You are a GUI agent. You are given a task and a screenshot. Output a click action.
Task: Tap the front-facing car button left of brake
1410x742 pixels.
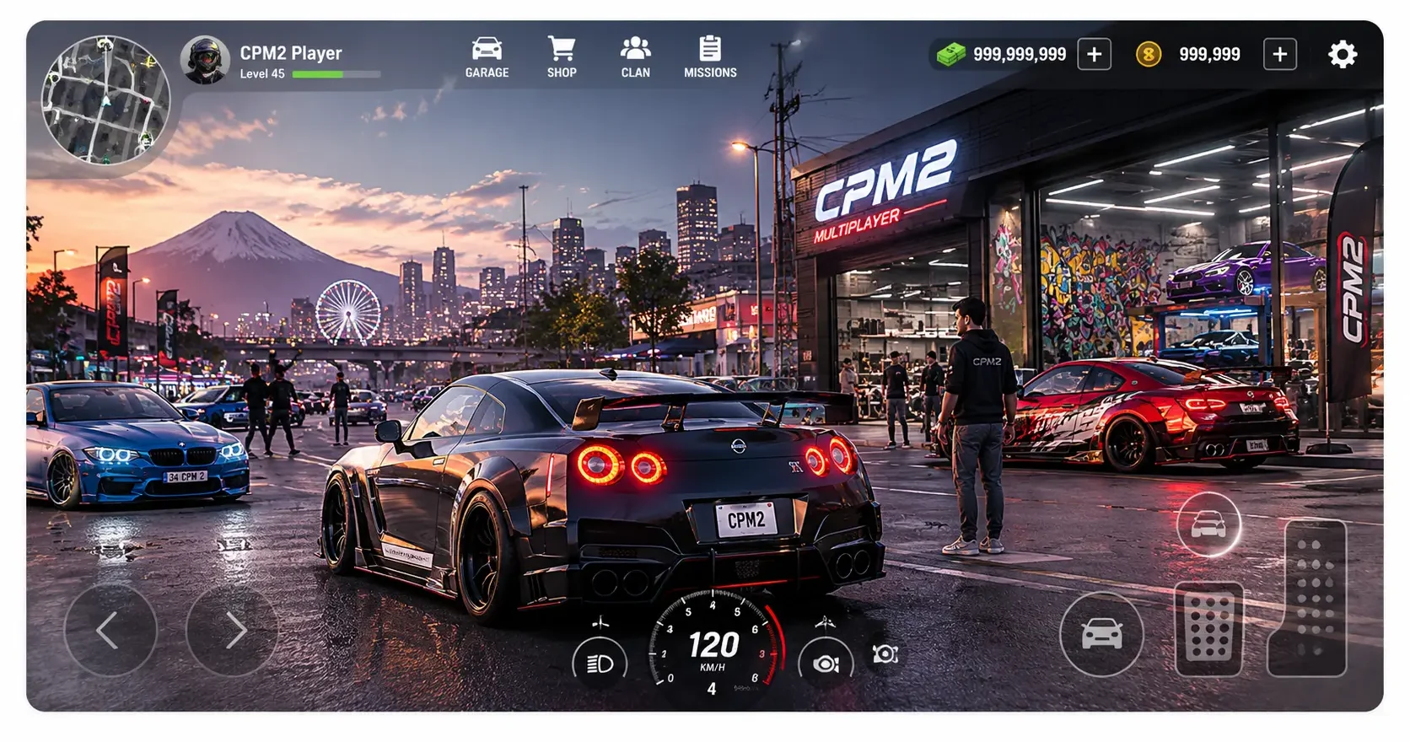pos(1101,634)
